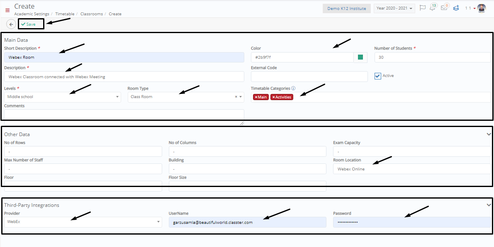The height and width of the screenshot is (247, 494).
Task: Click the Floor field
Action: (83, 186)
